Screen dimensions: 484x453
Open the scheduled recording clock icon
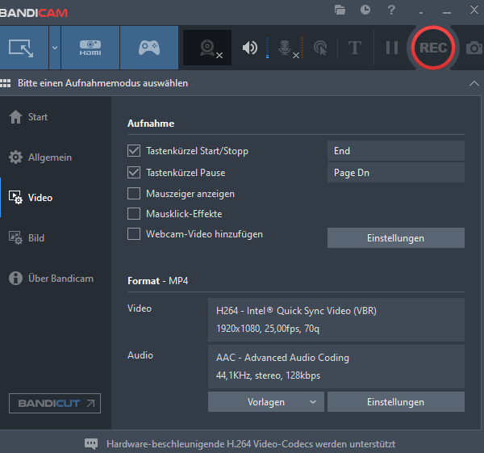(365, 10)
